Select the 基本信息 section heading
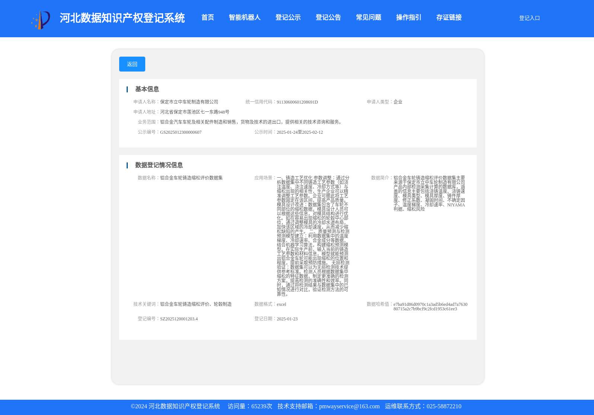Image resolution: width=594 pixels, height=415 pixels. pos(147,89)
